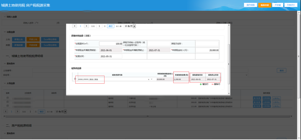301x140 pixels.
Task: Collapse 查询条件 under 城镇土地使用税税源明细
Action: pos(5,64)
